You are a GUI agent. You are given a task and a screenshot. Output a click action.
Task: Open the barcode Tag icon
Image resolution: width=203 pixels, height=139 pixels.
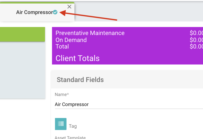[x=61, y=124]
